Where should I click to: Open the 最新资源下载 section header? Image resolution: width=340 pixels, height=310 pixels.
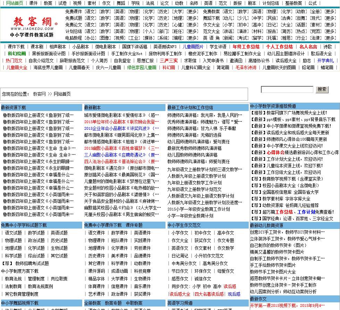tap(41, 108)
